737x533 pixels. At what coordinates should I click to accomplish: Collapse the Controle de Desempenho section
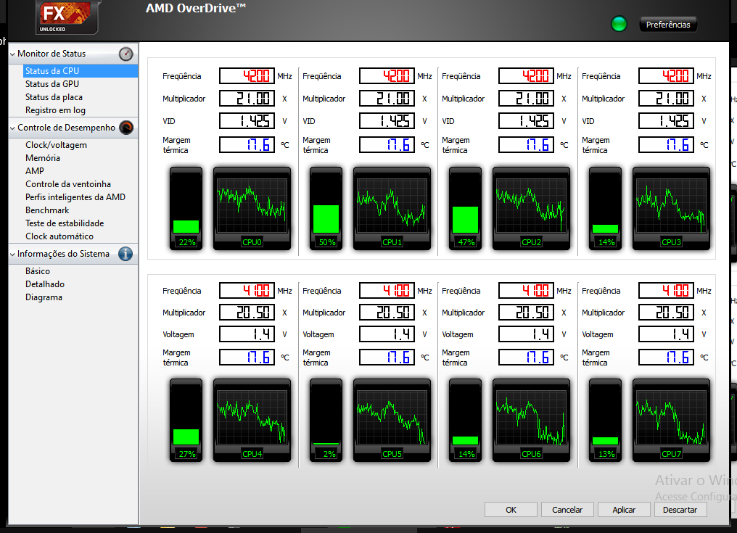pos(12,128)
